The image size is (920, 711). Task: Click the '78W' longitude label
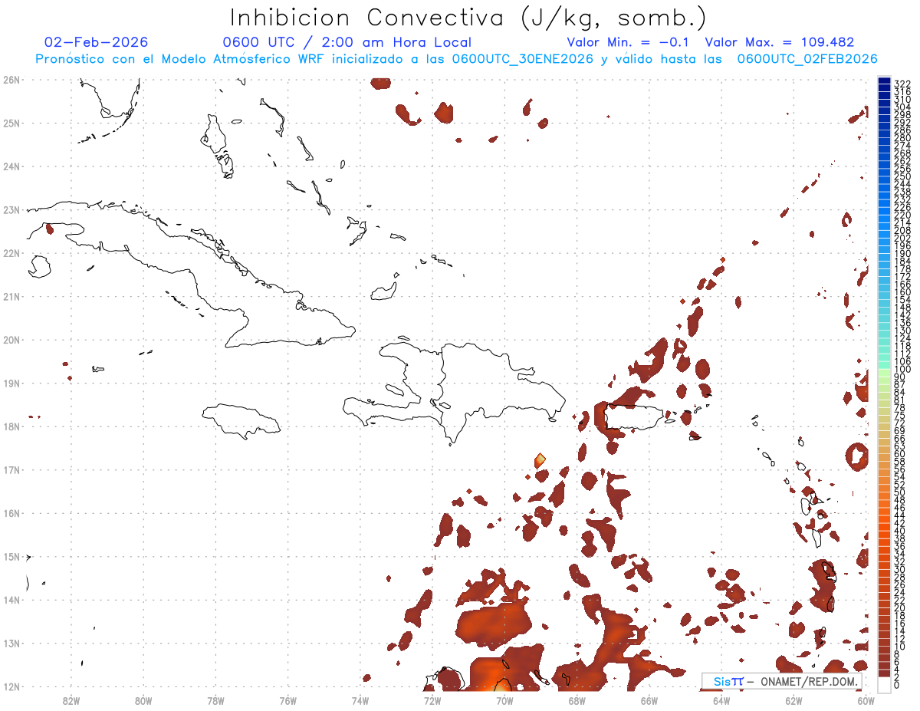coord(215,699)
